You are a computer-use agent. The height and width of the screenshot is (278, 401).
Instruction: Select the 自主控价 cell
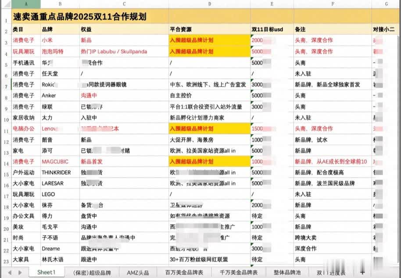pos(210,95)
